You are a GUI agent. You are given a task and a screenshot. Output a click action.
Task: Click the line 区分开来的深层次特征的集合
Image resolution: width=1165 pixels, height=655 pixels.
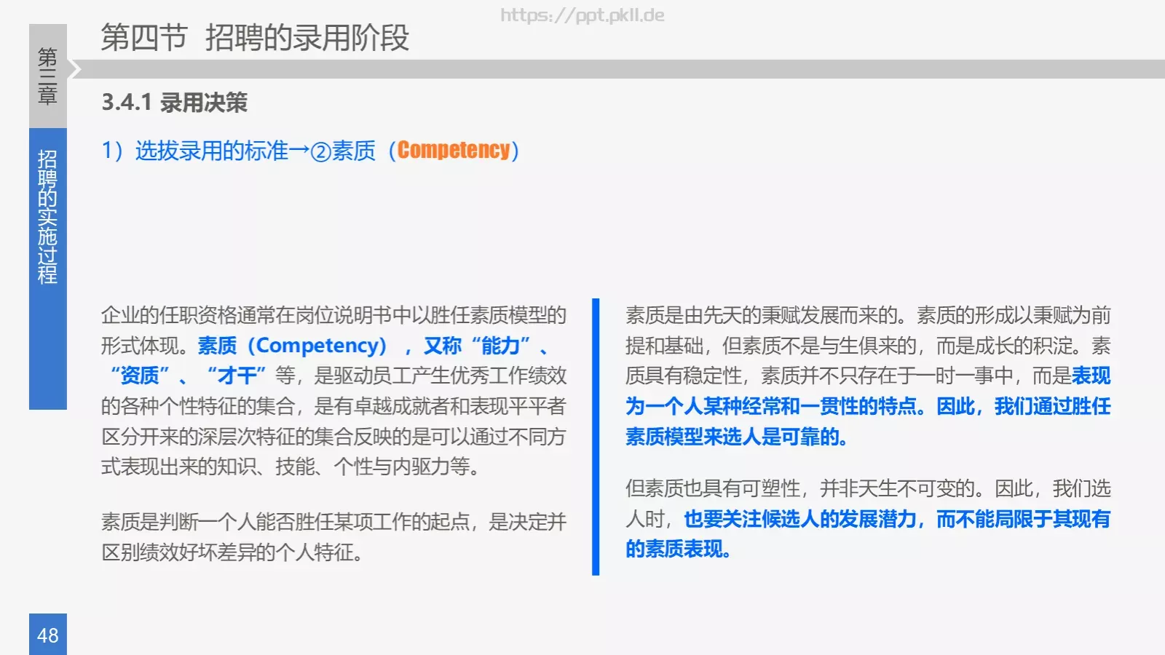[x=226, y=437]
